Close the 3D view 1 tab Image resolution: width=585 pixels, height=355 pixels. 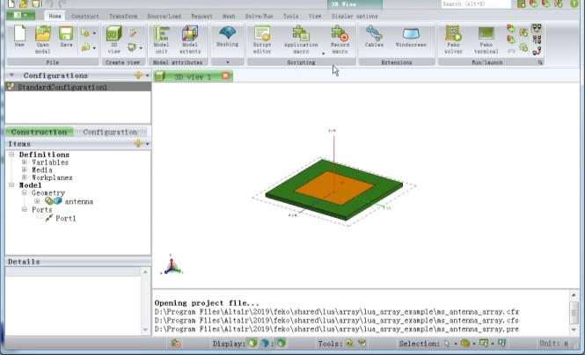(x=225, y=76)
